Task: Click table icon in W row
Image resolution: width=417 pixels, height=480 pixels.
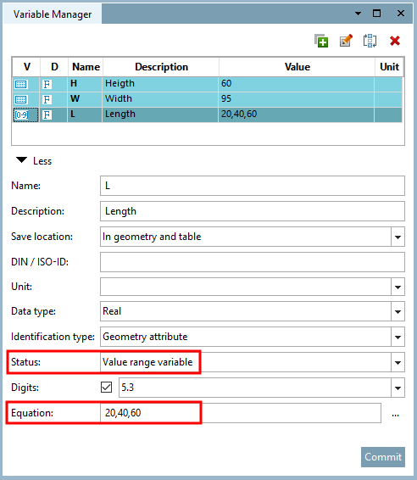Action: [x=21, y=99]
